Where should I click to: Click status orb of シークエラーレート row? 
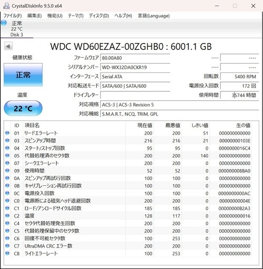(x=7, y=163)
